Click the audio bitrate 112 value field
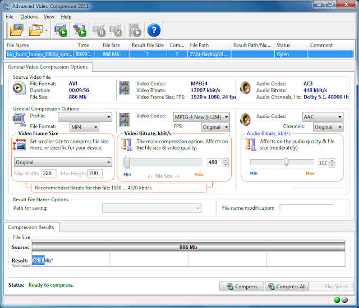The image size is (359, 308). (323, 163)
